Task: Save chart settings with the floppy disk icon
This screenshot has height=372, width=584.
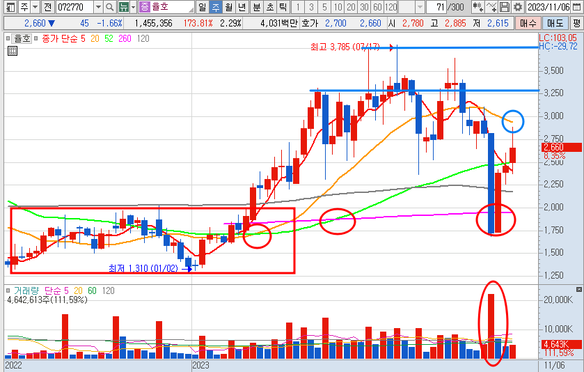Action: pyautogui.click(x=504, y=7)
